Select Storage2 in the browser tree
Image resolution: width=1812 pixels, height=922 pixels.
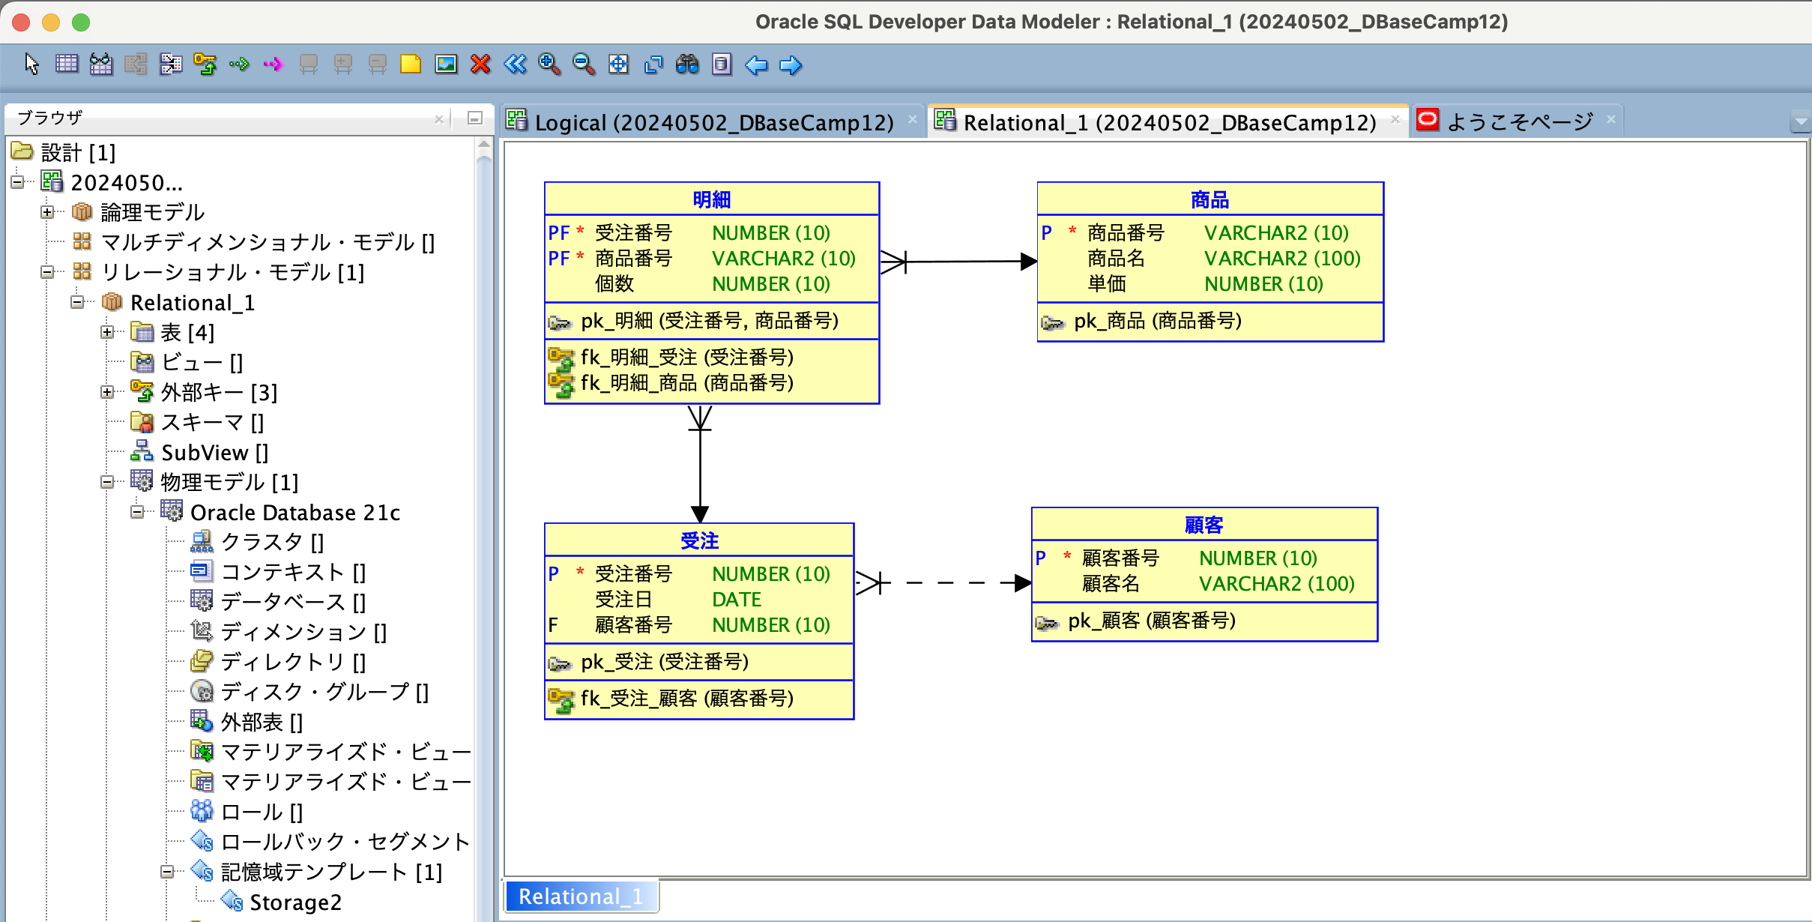[297, 902]
